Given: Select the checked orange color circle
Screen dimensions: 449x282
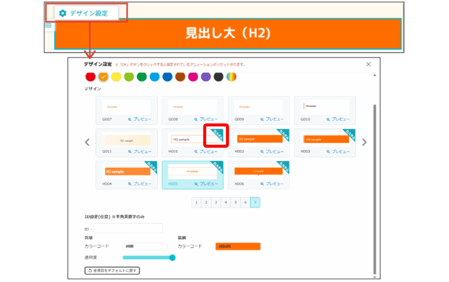Looking at the screenshot, I should pos(103,77).
